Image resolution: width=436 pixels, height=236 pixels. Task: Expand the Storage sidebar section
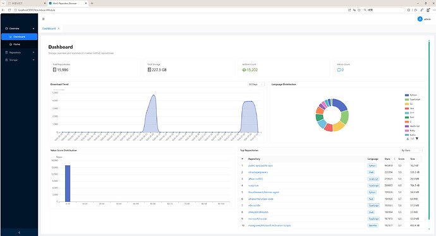20,60
